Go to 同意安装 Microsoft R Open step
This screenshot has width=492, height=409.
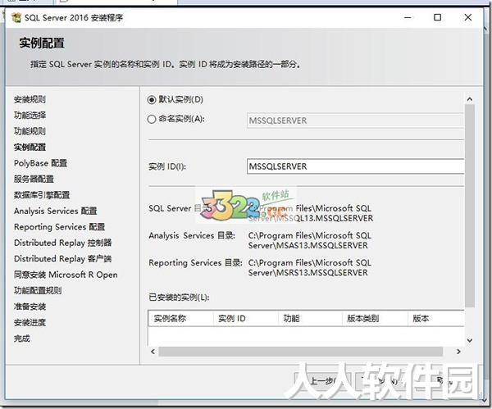click(x=66, y=275)
